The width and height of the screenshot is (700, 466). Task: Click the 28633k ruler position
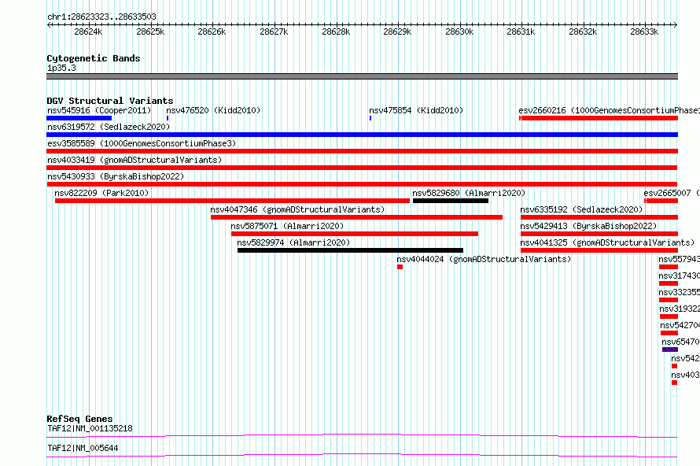click(x=644, y=31)
